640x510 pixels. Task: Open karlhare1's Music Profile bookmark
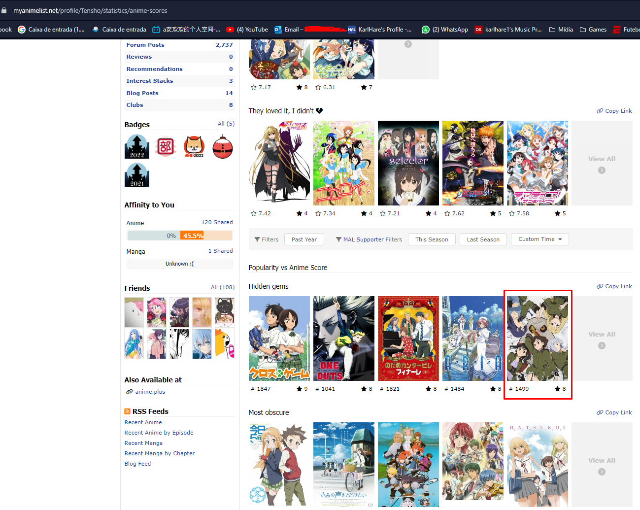pos(508,30)
